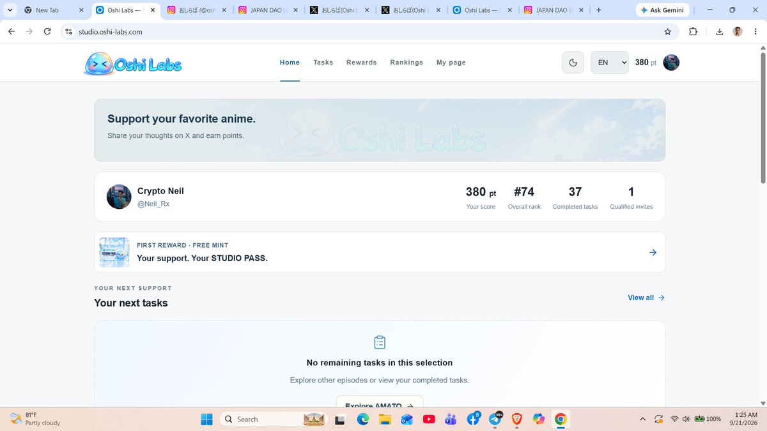767x431 pixels.
Task: Click the Oshi Labs logo
Action: 133,63
